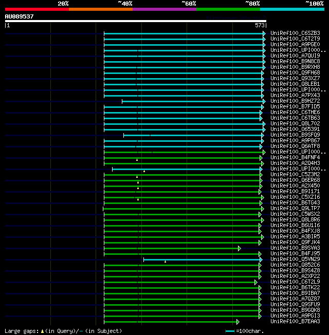Image resolution: width=329 pixels, height=335 pixels.
Task: Open hit UniRef100_C6SZB3
Action: pos(295,33)
